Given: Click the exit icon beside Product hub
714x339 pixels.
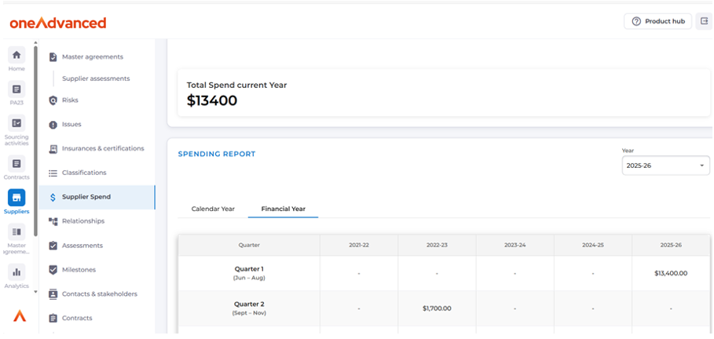Looking at the screenshot, I should tap(704, 21).
